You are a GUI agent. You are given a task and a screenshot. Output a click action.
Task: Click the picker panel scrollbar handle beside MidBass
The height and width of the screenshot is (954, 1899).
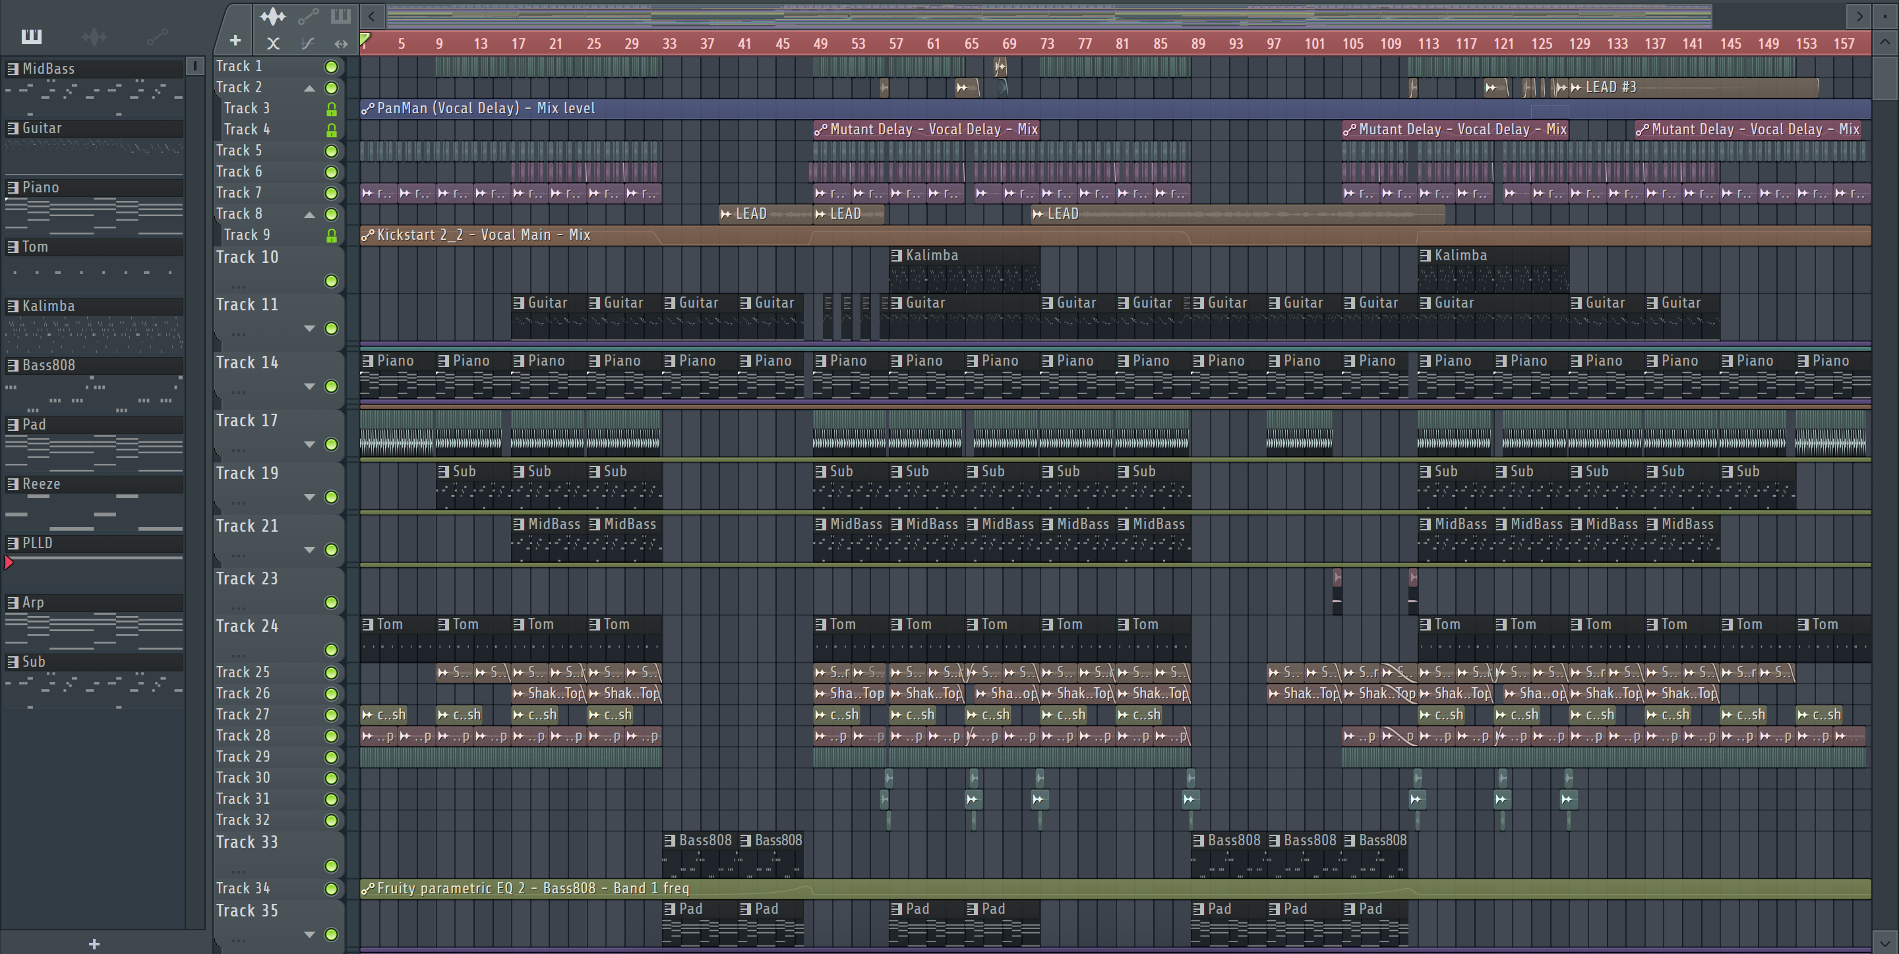(195, 67)
